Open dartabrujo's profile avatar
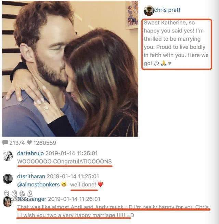The width and height of the screenshot is (219, 224). pyautogui.click(x=8, y=156)
